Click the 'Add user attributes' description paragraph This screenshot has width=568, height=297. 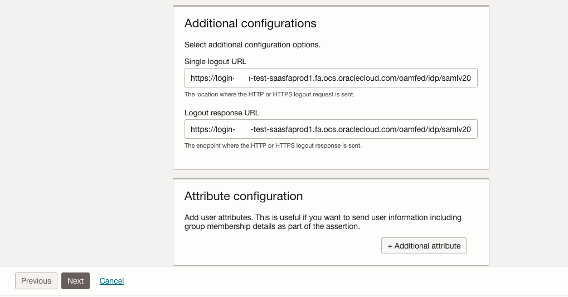point(323,222)
